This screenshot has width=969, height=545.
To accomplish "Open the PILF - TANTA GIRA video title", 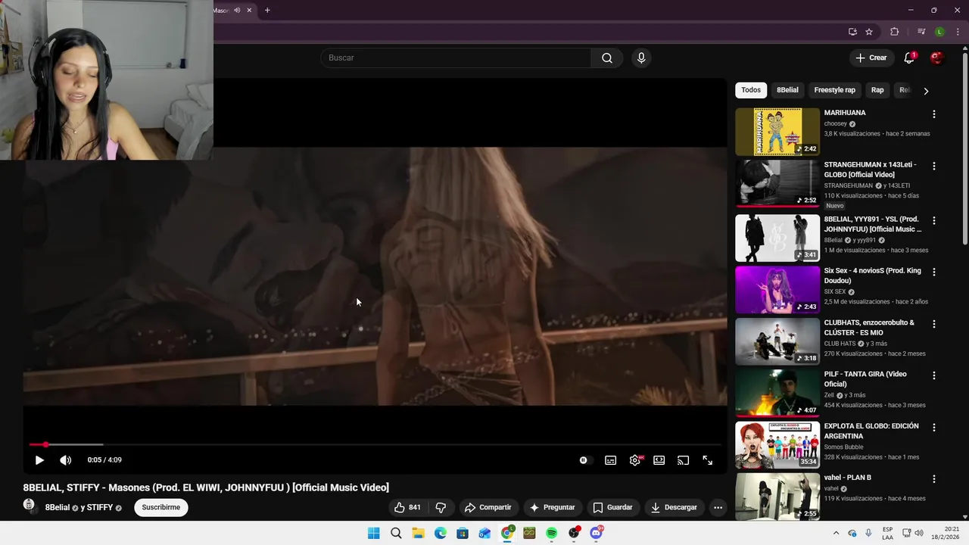I will click(x=865, y=379).
